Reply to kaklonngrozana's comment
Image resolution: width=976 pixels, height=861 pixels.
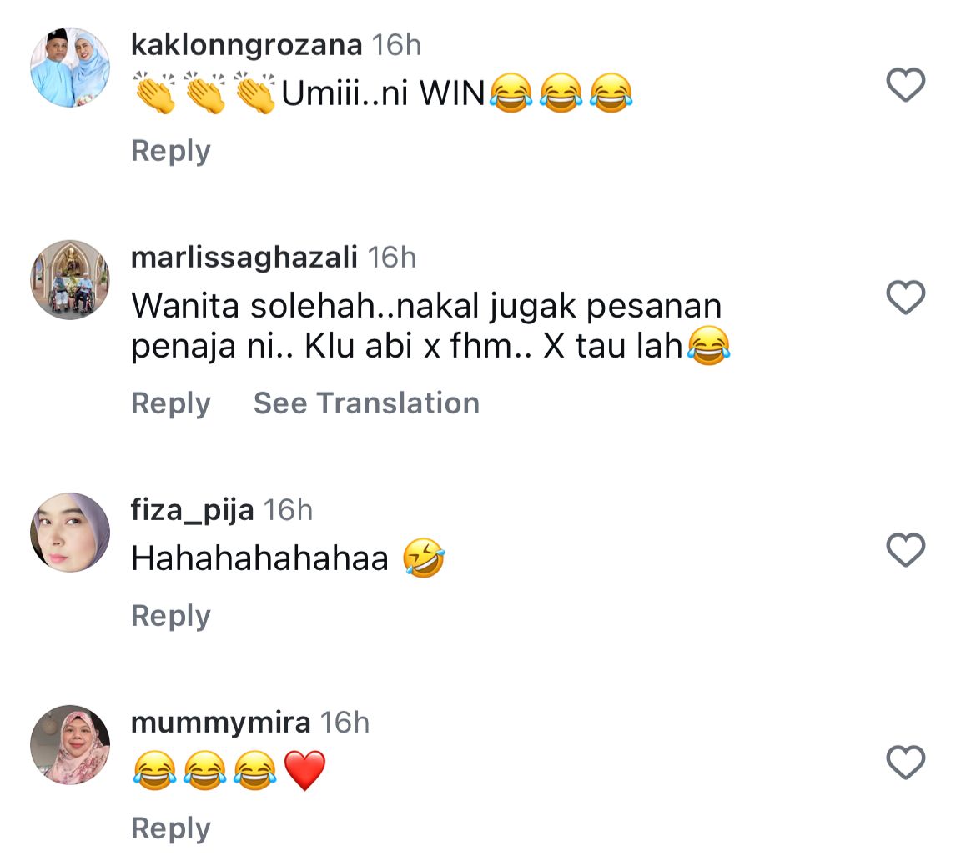(170, 151)
